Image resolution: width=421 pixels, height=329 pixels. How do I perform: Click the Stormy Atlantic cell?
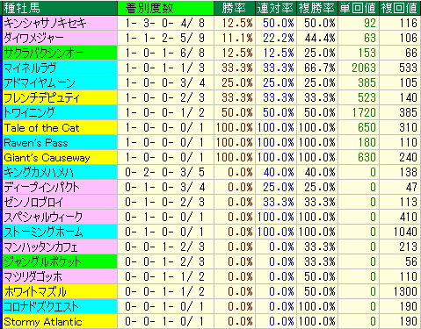[60, 321]
